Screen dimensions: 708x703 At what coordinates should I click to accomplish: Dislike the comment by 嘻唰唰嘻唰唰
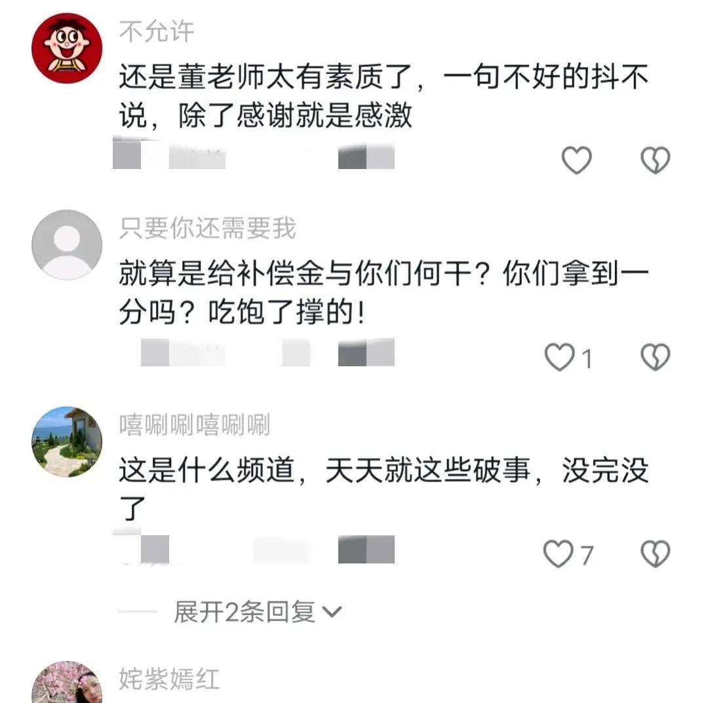[655, 554]
